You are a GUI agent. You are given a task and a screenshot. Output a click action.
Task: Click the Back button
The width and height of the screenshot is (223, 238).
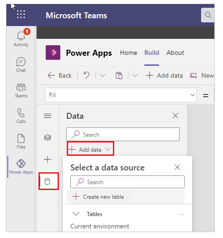(59, 75)
